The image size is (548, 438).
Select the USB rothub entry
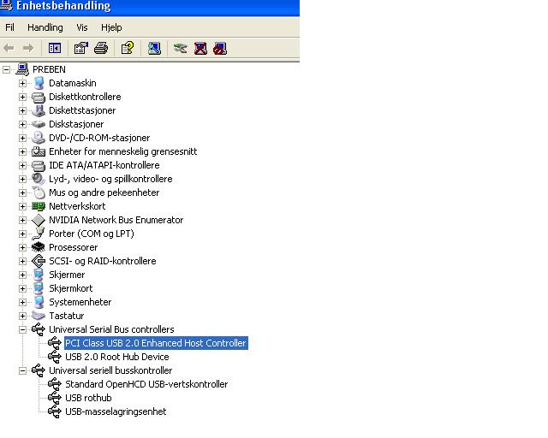[88, 398]
